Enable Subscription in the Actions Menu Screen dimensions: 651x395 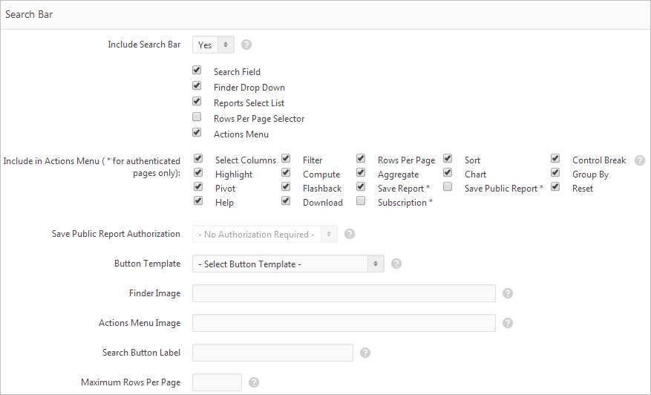coord(361,201)
